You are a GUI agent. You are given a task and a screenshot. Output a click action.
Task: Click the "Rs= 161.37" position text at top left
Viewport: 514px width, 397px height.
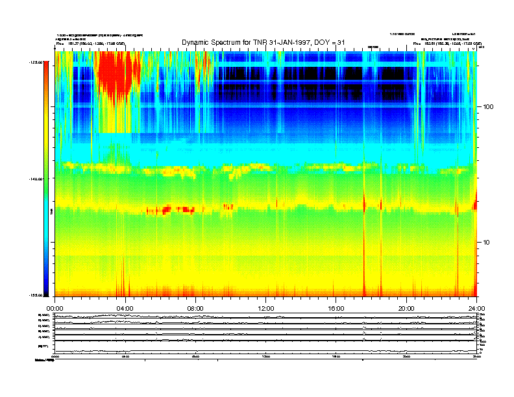(90, 43)
